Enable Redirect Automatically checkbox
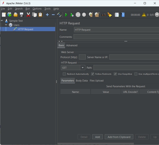 (64, 74)
